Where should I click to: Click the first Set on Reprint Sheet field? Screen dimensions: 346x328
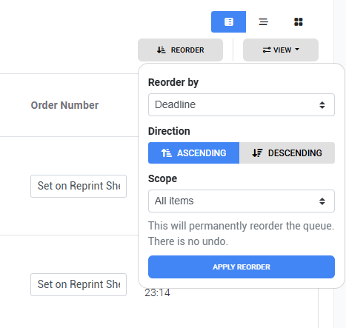pos(79,186)
